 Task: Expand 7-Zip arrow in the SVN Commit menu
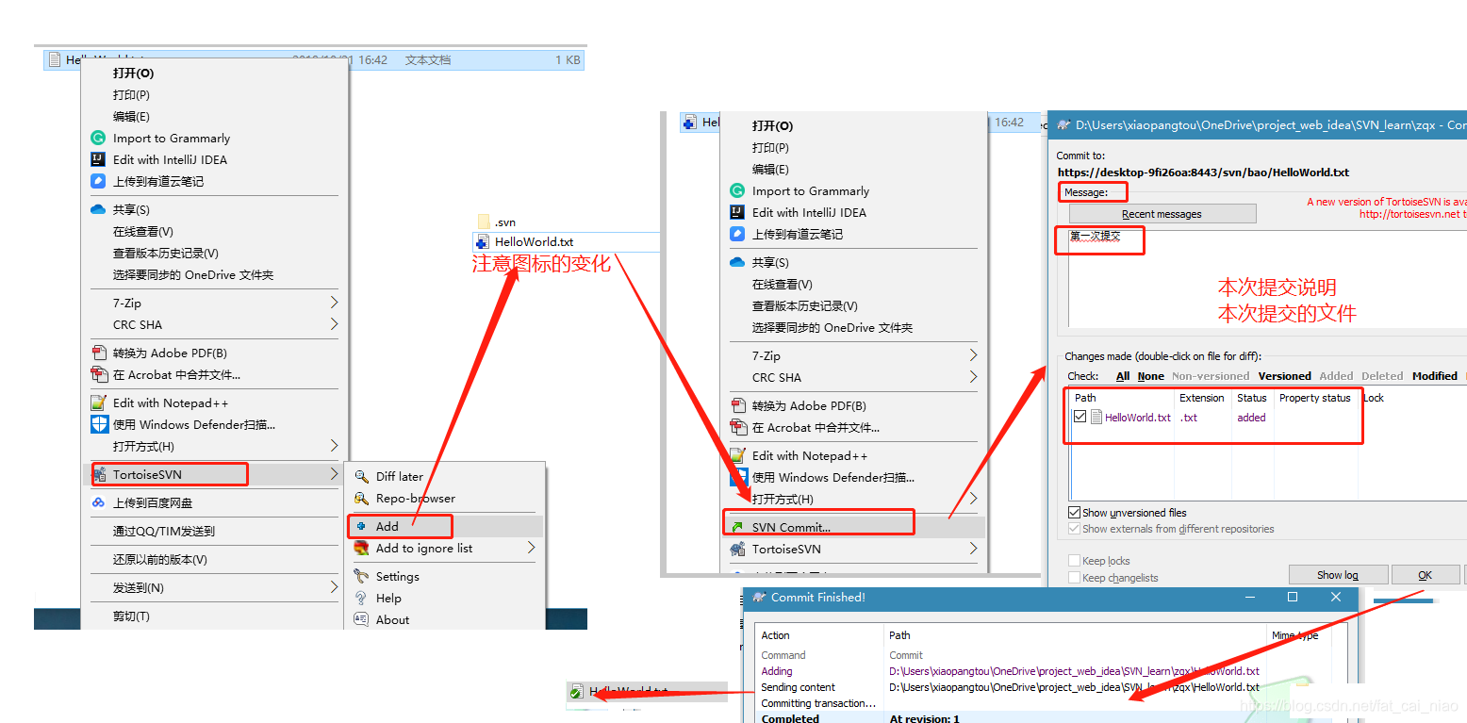tap(973, 355)
